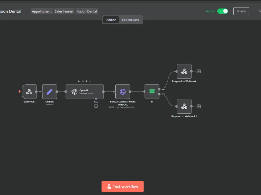The image size is (261, 195).
Task: Open the Respond to Webhook node
Action: (x=184, y=71)
